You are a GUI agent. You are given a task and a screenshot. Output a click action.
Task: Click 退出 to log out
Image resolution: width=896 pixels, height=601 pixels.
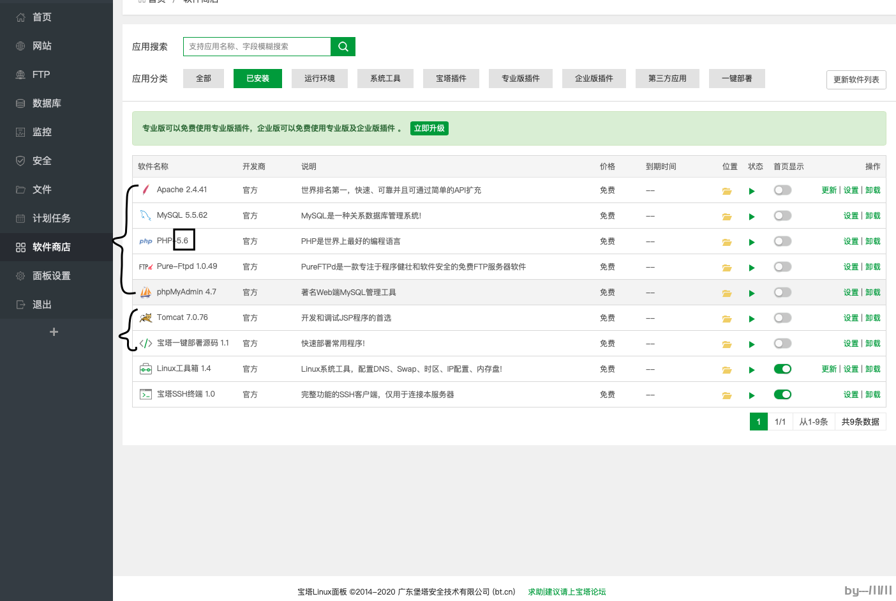(x=56, y=305)
